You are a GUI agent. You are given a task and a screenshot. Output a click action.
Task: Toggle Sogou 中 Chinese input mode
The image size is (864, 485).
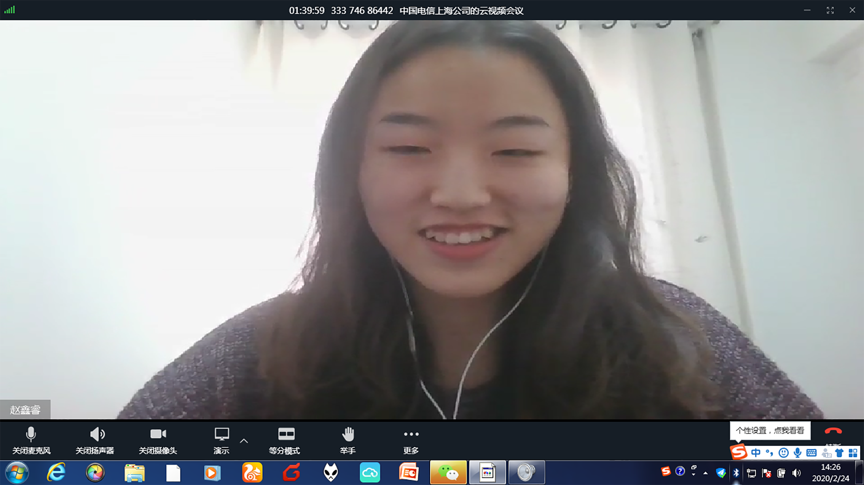click(x=755, y=453)
